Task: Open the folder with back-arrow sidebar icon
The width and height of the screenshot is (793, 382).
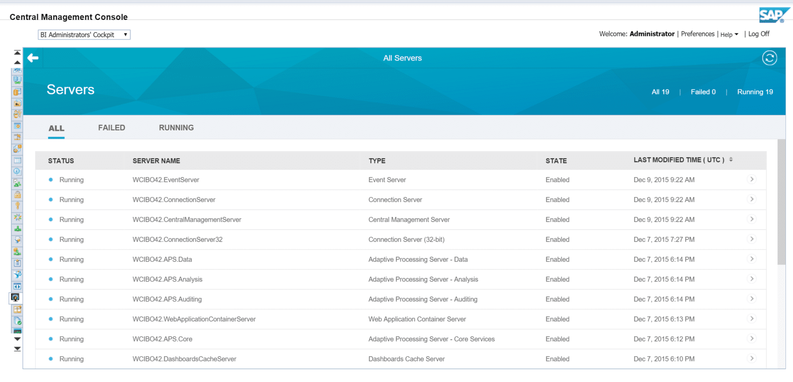Action: click(17, 103)
